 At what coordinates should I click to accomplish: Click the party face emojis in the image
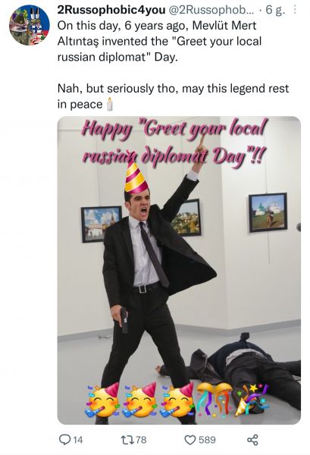pyautogui.click(x=139, y=400)
